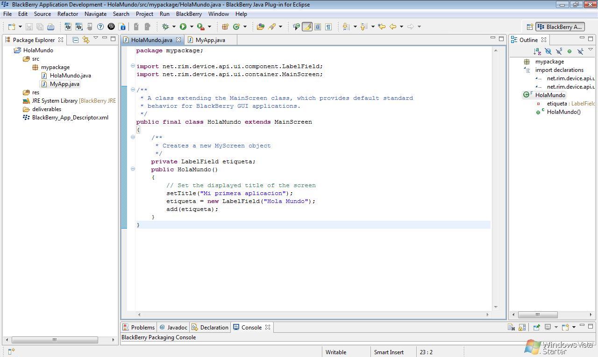Open the Outline view menu triangle
The height and width of the screenshot is (357, 598).
[590, 49]
